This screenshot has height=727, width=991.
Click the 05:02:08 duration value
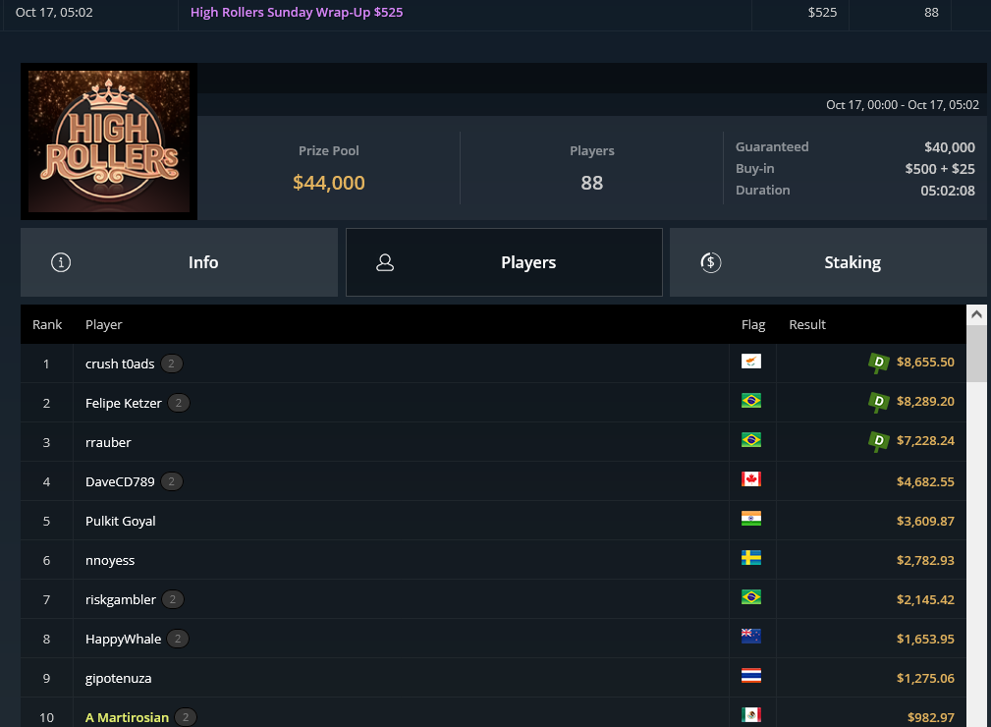tap(948, 191)
